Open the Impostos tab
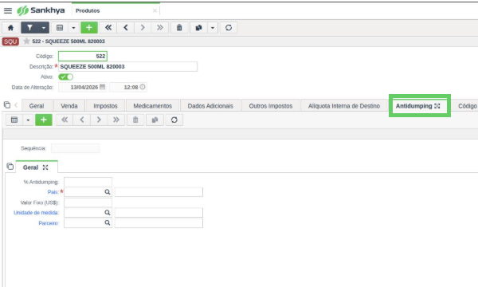This screenshot has width=478, height=287. coord(105,106)
